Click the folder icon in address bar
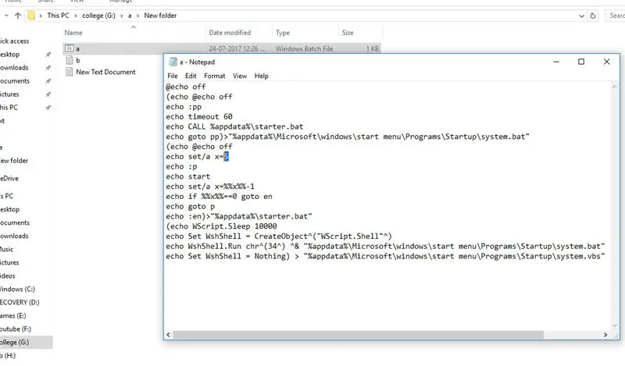Screen dimensions: 625x366 (31, 16)
